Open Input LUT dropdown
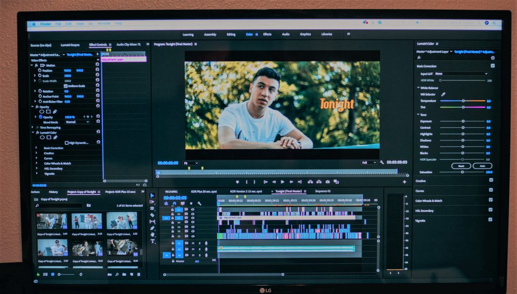 pyautogui.click(x=461, y=73)
